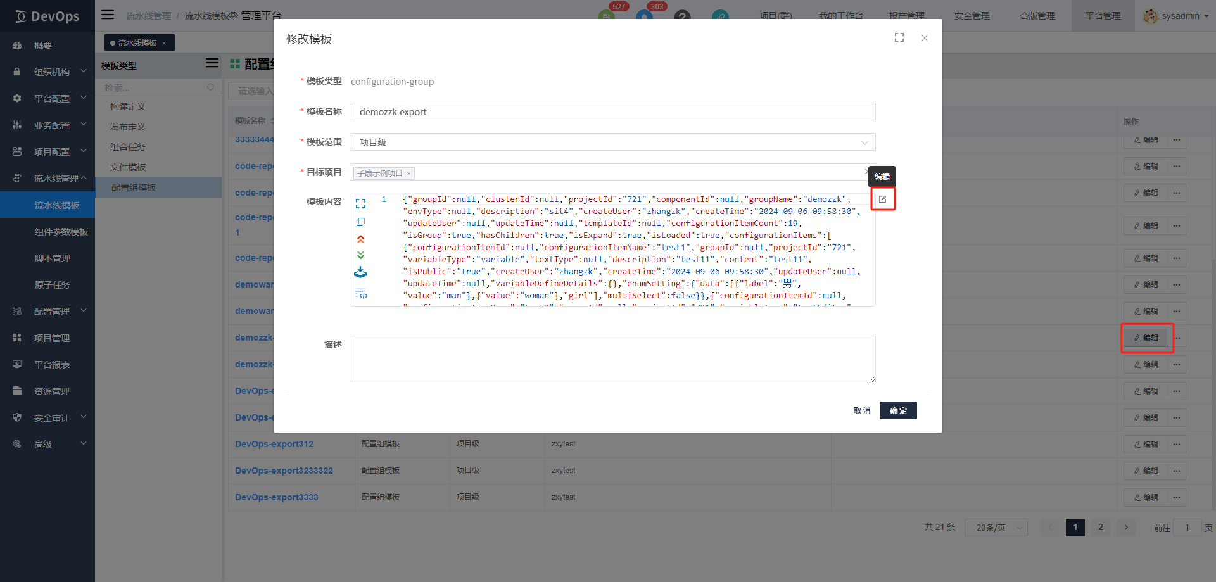Expand the 平台配置 sidebar menu
The image size is (1216, 582).
(x=47, y=99)
